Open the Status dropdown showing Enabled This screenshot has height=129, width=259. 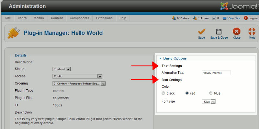pyautogui.click(x=62, y=69)
